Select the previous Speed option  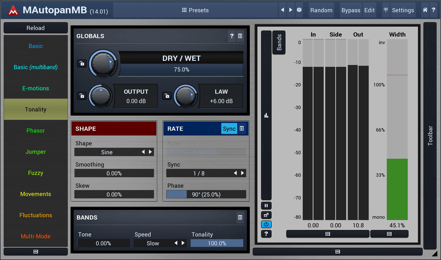[x=176, y=243]
